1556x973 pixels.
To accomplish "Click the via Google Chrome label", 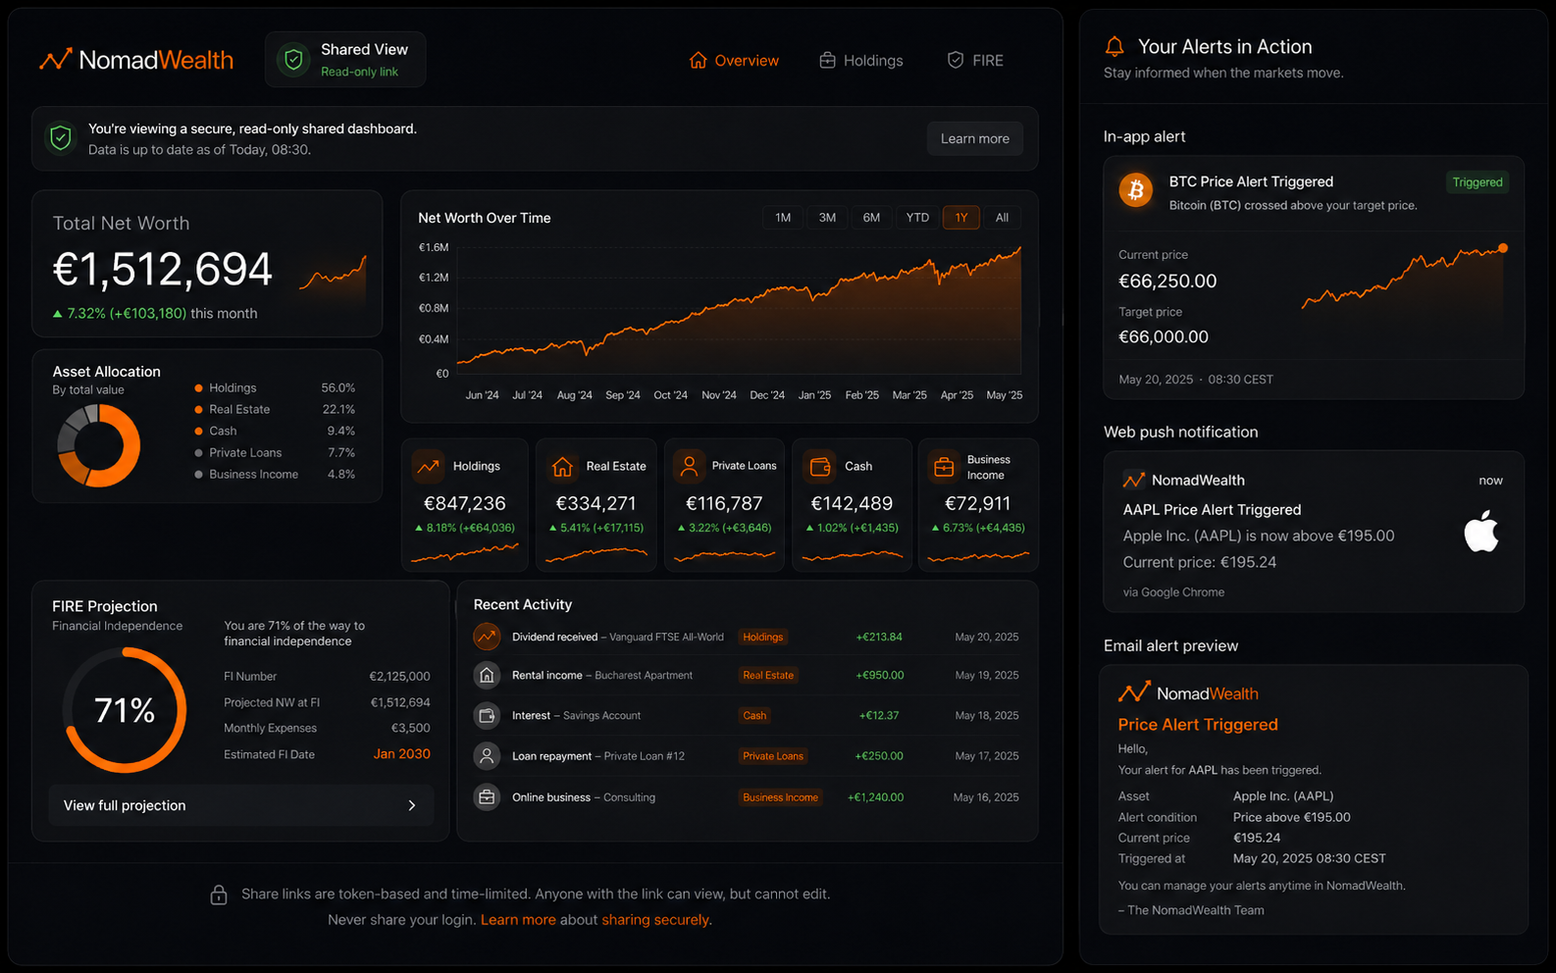I will coord(1173,592).
